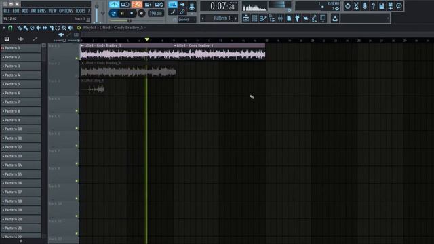Go to the next pattern arrow
The width and height of the screenshot is (434, 244).
[236, 18]
